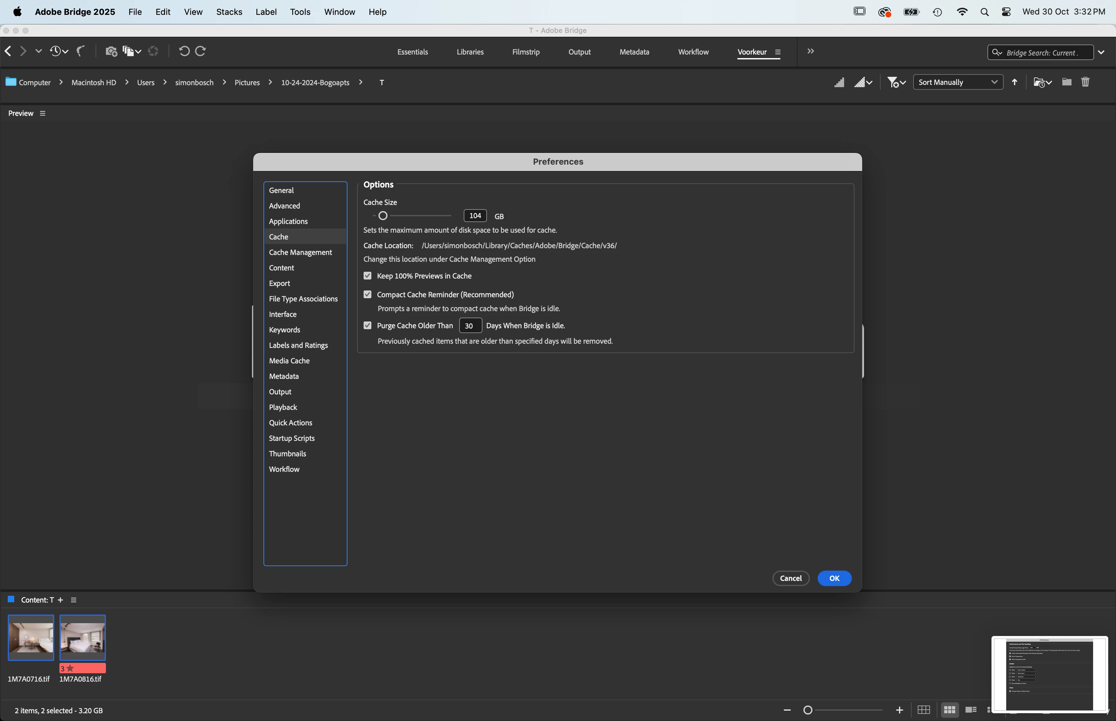The width and height of the screenshot is (1116, 721).
Task: Click the Get Photos from Camera icon
Action: [111, 51]
